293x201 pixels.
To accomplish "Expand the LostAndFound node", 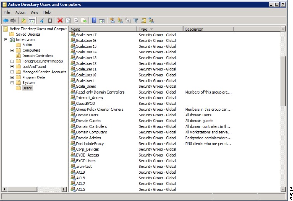I will pos(12,66).
